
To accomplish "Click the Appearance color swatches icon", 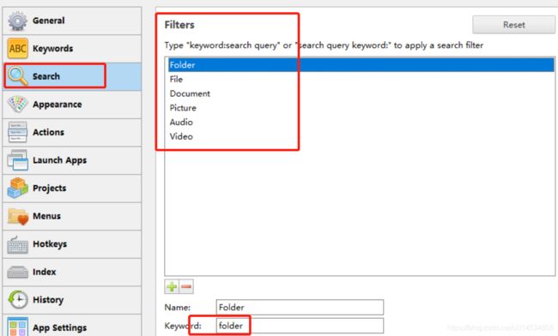I will (x=17, y=104).
